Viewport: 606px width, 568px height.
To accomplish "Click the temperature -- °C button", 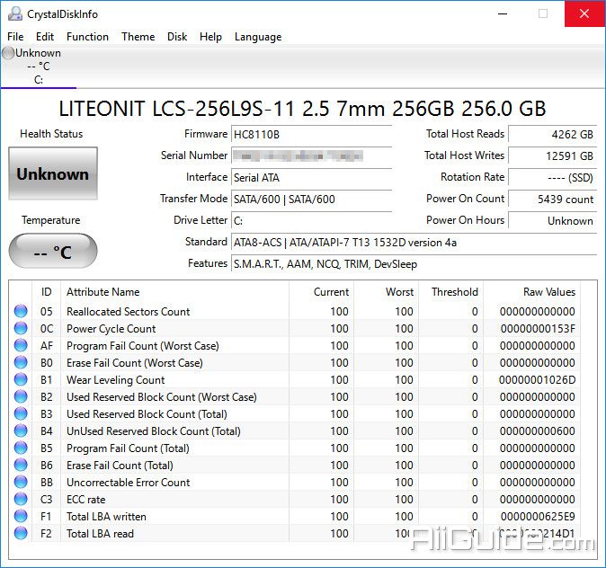I will 53,251.
